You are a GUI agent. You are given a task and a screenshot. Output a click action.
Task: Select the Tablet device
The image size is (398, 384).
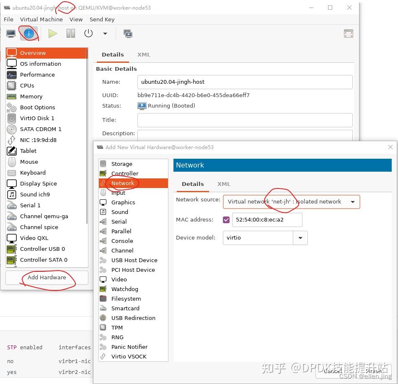coord(46,151)
